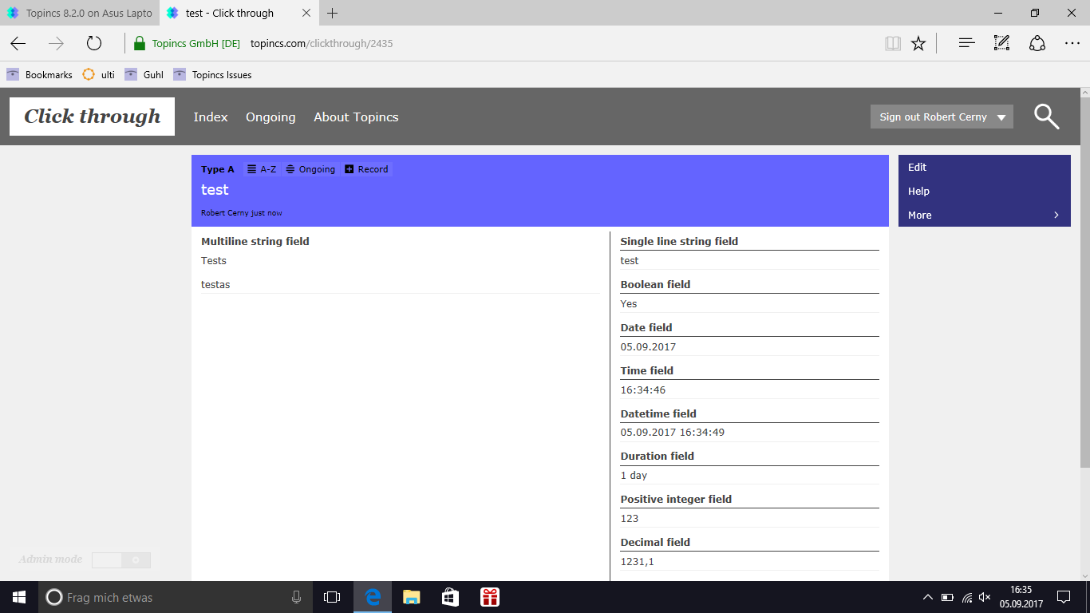1090x613 pixels.
Task: Toggle the Admin mode switch
Action: 120,560
